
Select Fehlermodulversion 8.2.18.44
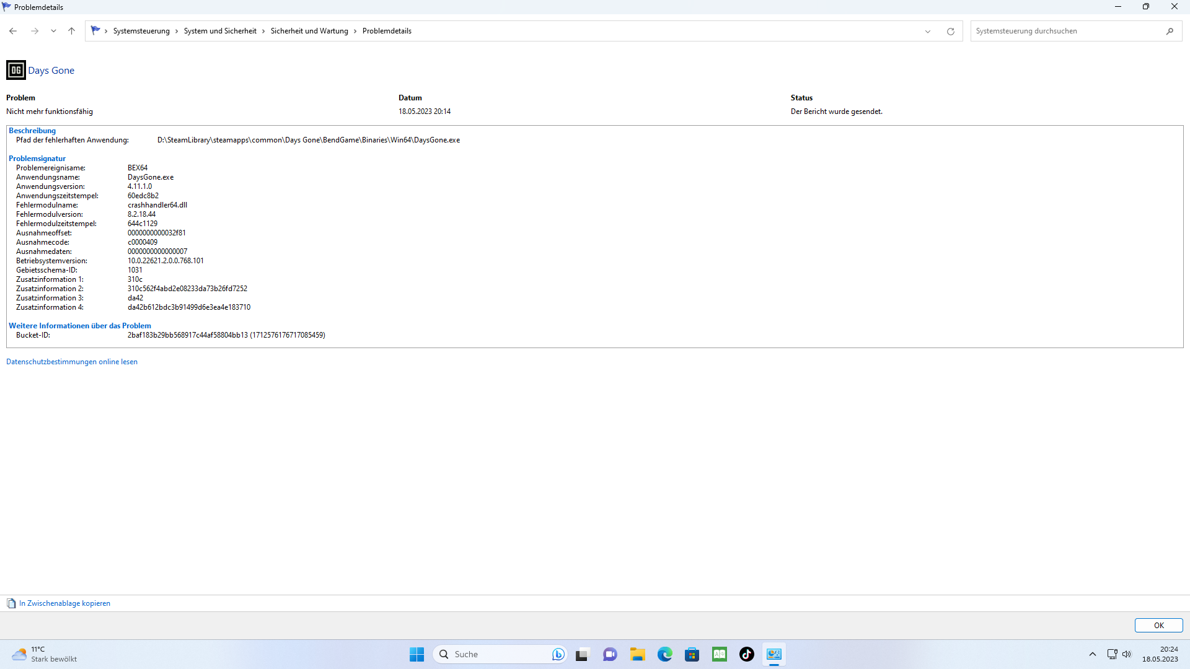click(x=141, y=214)
